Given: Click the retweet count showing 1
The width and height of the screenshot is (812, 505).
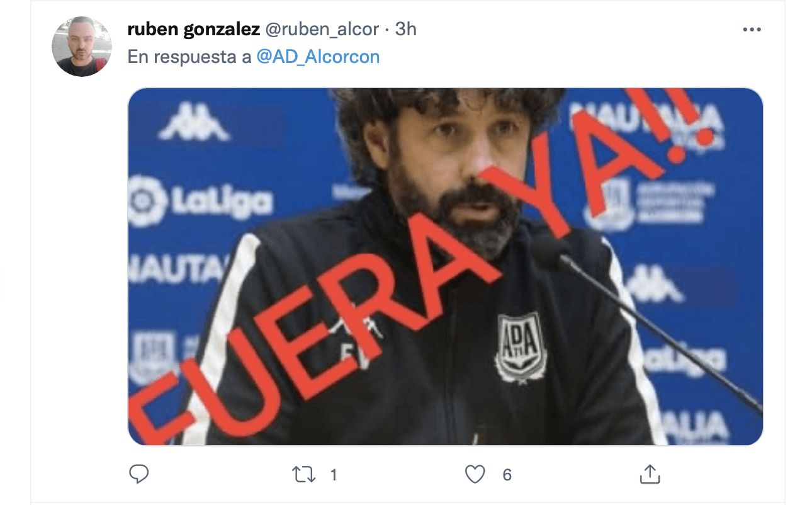Looking at the screenshot, I should (x=334, y=475).
